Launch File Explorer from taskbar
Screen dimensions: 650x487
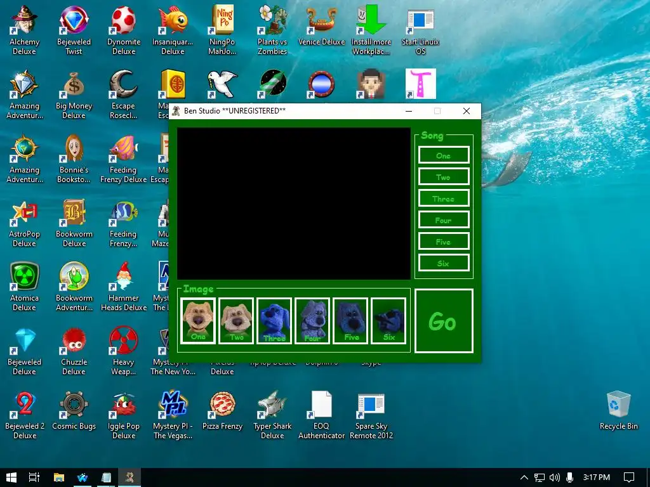[x=59, y=477]
